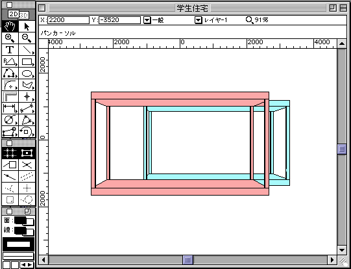Image resolution: width=351 pixels, height=269 pixels.
Task: Pick the Ellipse drawing tool
Action: tap(27, 73)
